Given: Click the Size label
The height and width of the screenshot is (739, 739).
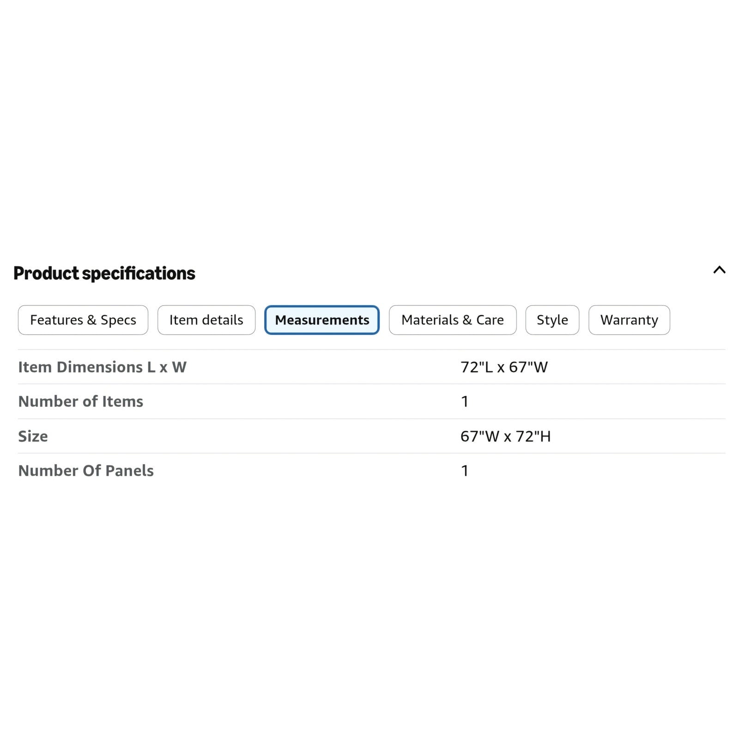Looking at the screenshot, I should [x=33, y=436].
